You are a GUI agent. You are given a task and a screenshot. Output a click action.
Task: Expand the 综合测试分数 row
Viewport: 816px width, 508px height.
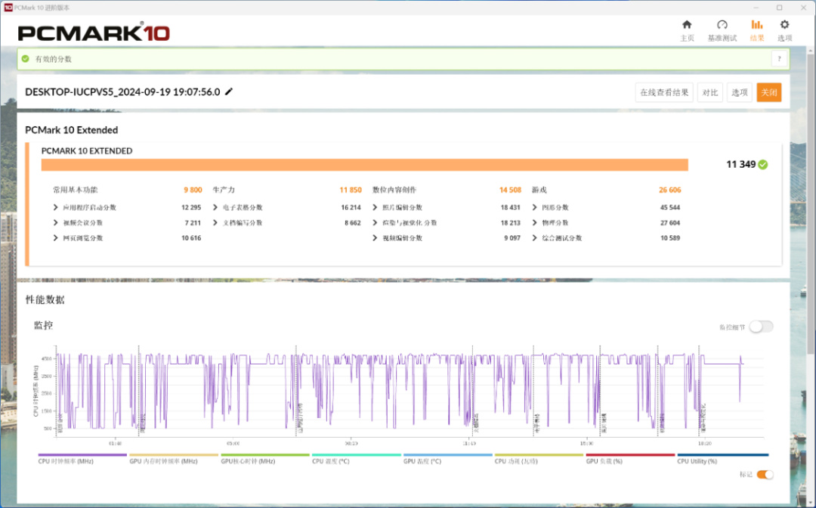(x=534, y=238)
